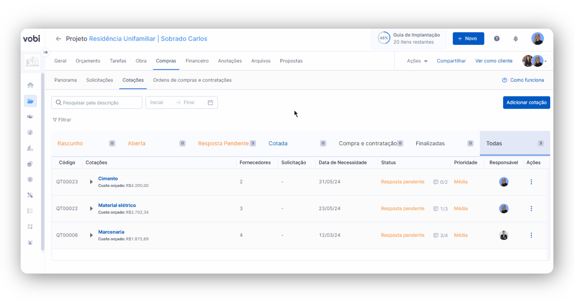The height and width of the screenshot is (302, 574).
Task: Focus the Pesquisar pela descrição search field
Action: pos(97,103)
